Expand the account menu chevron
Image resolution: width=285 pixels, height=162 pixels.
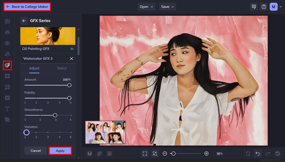281,7
